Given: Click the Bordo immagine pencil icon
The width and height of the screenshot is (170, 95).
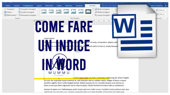Looking at the screenshot, I should [96, 9].
